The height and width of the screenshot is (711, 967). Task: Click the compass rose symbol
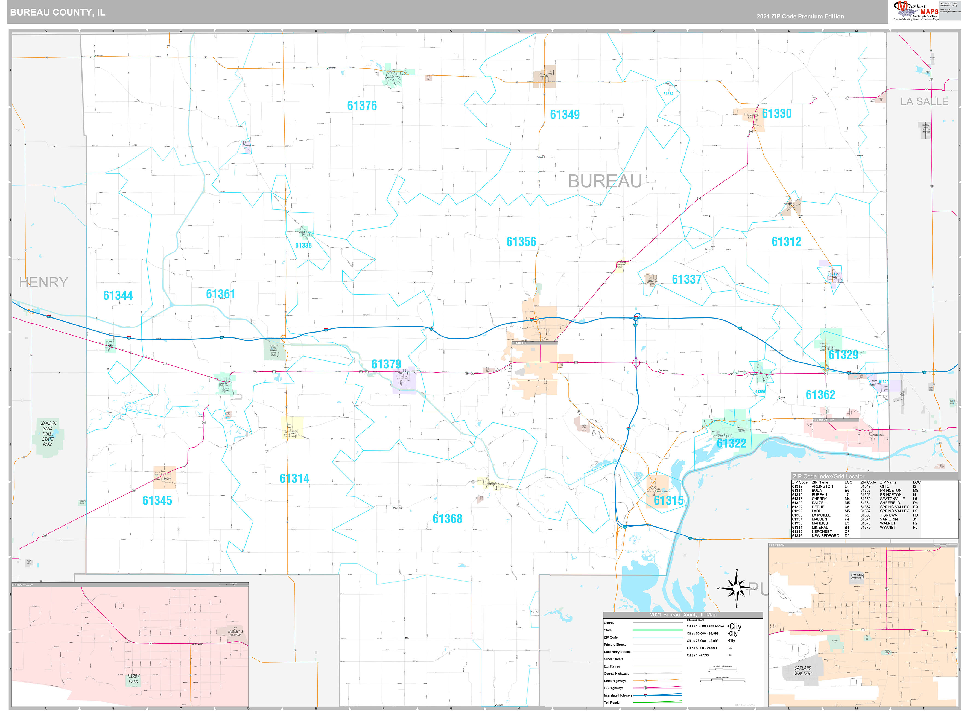point(737,588)
